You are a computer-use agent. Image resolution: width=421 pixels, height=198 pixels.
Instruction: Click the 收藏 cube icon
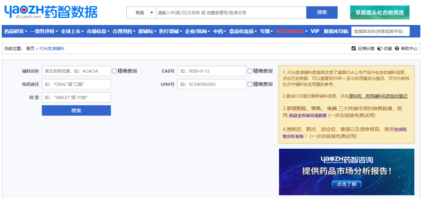click(379, 49)
